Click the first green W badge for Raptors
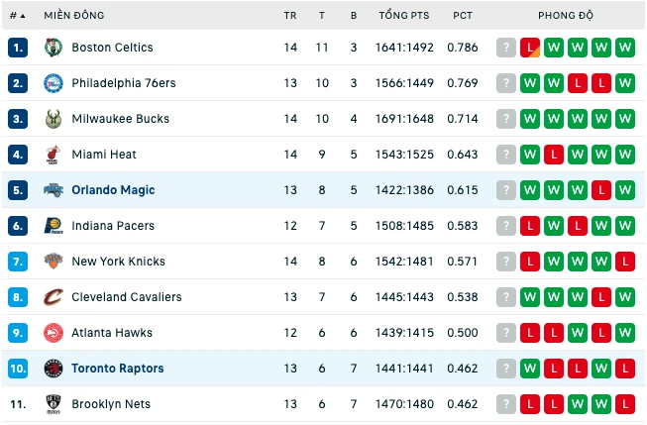 [x=530, y=369]
